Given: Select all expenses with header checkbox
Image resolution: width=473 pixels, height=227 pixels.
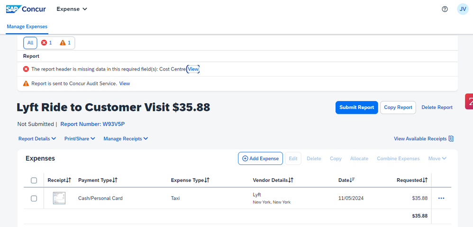Looking at the screenshot, I should pos(34,180).
